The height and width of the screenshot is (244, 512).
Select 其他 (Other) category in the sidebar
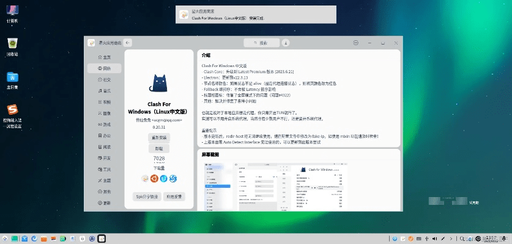point(105,192)
